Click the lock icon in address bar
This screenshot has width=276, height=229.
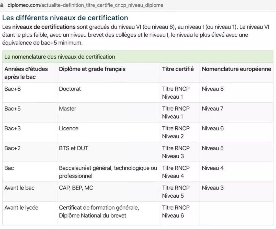click(x=2, y=5)
